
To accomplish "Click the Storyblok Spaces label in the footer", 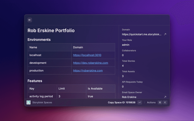I will 42,103.
